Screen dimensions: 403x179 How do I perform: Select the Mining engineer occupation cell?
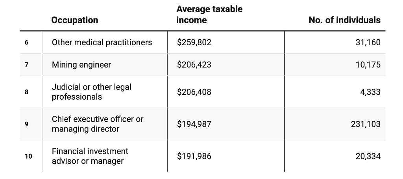pos(81,65)
